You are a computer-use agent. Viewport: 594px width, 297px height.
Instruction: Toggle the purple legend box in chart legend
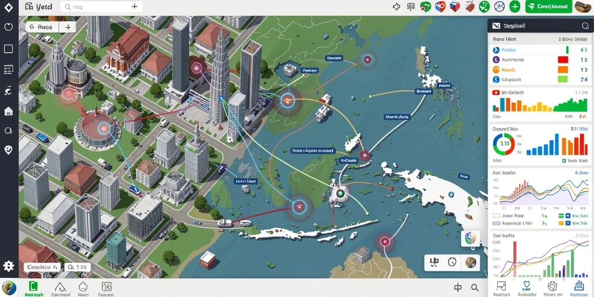(x=497, y=223)
